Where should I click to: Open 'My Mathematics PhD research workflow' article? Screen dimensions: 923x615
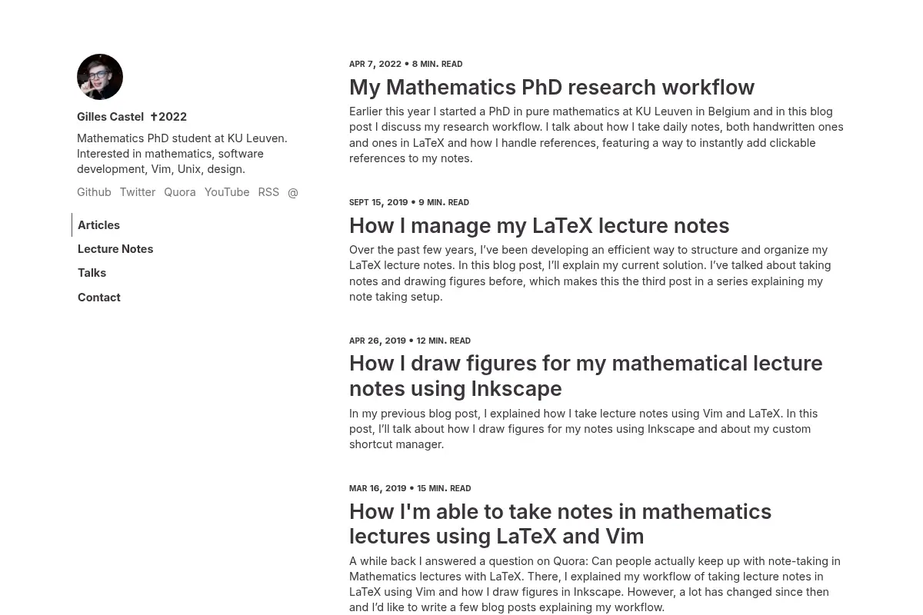tap(551, 87)
